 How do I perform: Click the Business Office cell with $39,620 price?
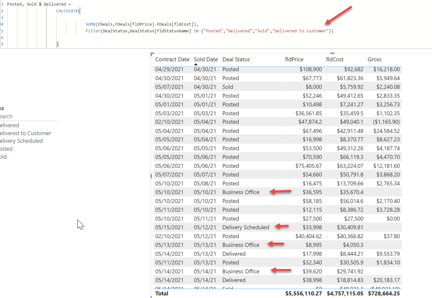point(241,271)
